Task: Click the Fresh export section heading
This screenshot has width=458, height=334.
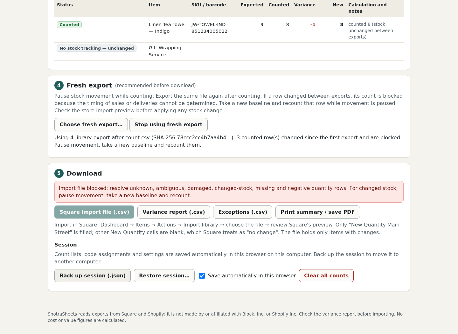Action: (89, 86)
